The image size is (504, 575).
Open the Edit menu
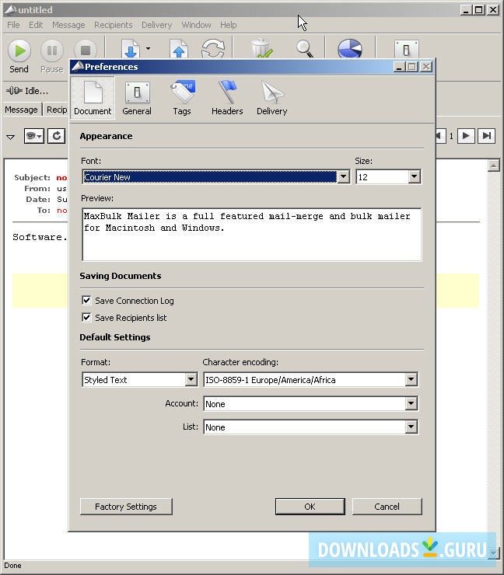pyautogui.click(x=36, y=25)
